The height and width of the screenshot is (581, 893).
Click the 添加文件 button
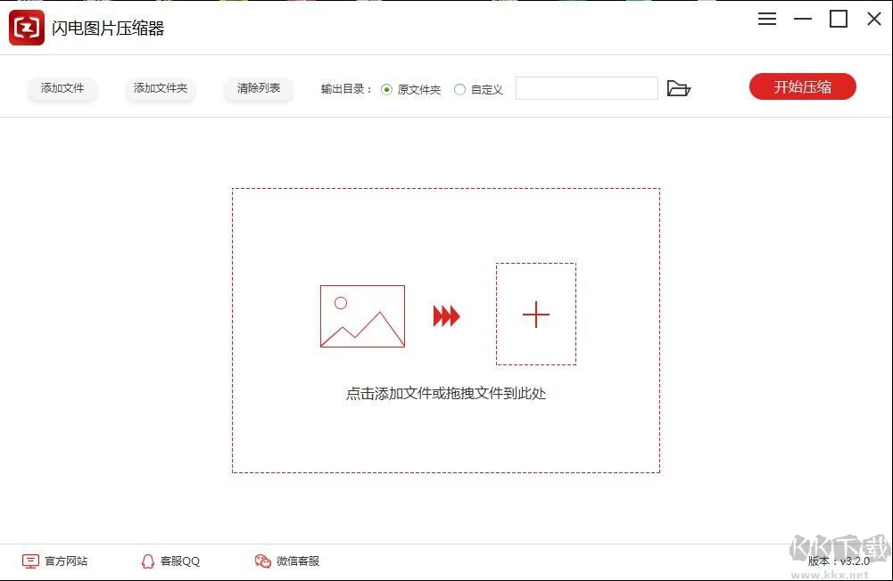(62, 88)
